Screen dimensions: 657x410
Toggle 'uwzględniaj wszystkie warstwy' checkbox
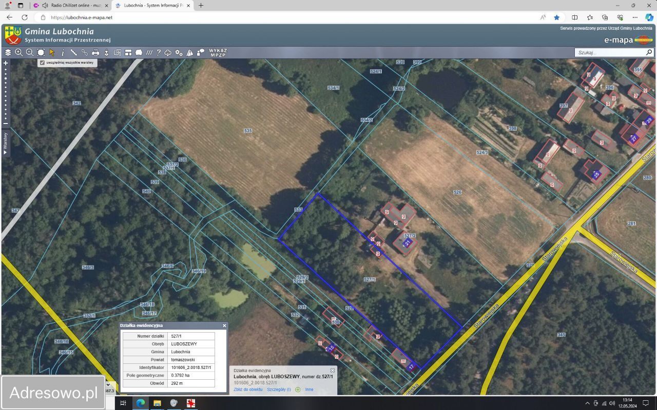click(42, 63)
